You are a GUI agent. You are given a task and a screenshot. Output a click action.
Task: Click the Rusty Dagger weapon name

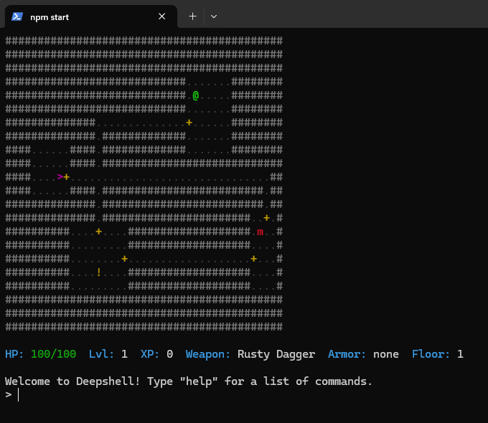coord(276,354)
